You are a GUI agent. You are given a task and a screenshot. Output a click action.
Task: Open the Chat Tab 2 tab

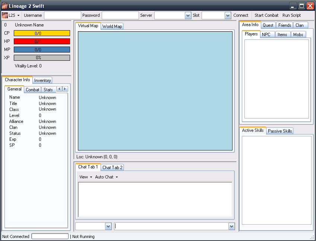pos(112,168)
